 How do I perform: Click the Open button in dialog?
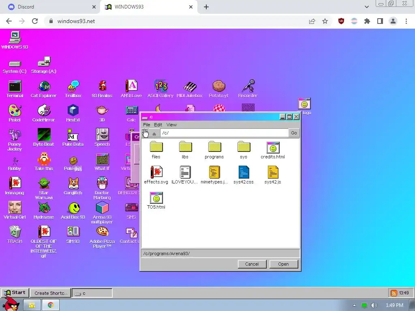pyautogui.click(x=283, y=264)
